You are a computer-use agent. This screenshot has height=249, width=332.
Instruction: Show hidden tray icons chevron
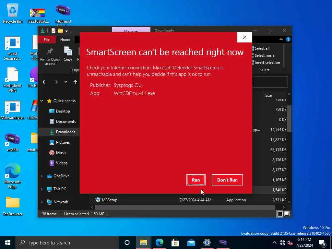[274, 243]
